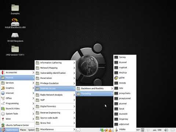
Task: Click the Sound & Video icon
Action: (3, 109)
